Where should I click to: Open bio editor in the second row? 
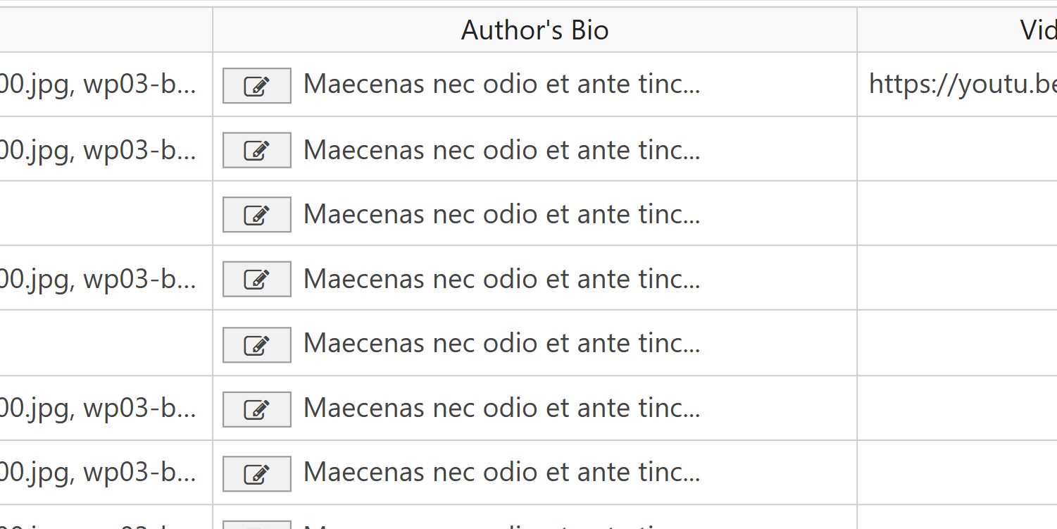tap(257, 150)
